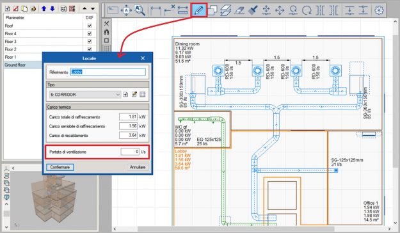
Task: Move selection down with black triangle
Action: tap(93, 9)
